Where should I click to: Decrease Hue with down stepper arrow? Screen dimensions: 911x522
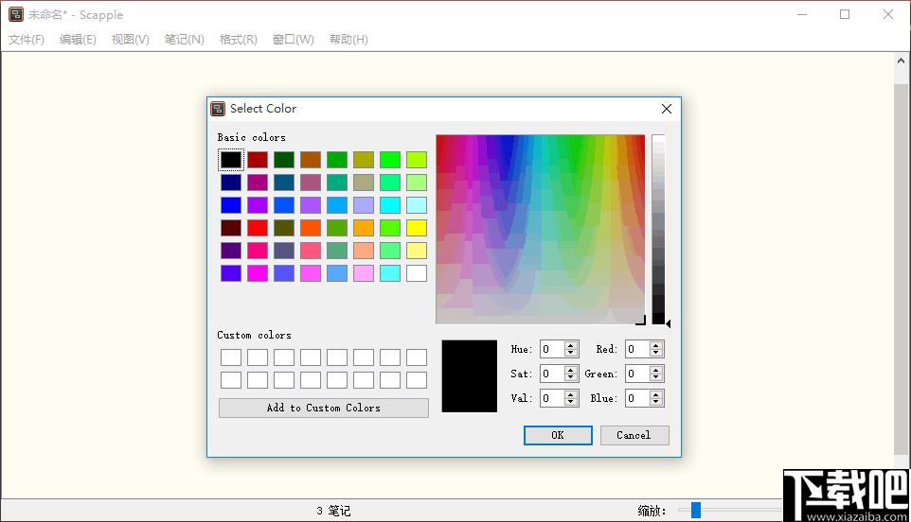[x=571, y=354]
